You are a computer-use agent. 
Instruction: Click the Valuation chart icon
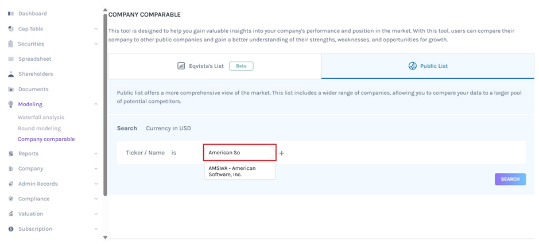click(11, 214)
